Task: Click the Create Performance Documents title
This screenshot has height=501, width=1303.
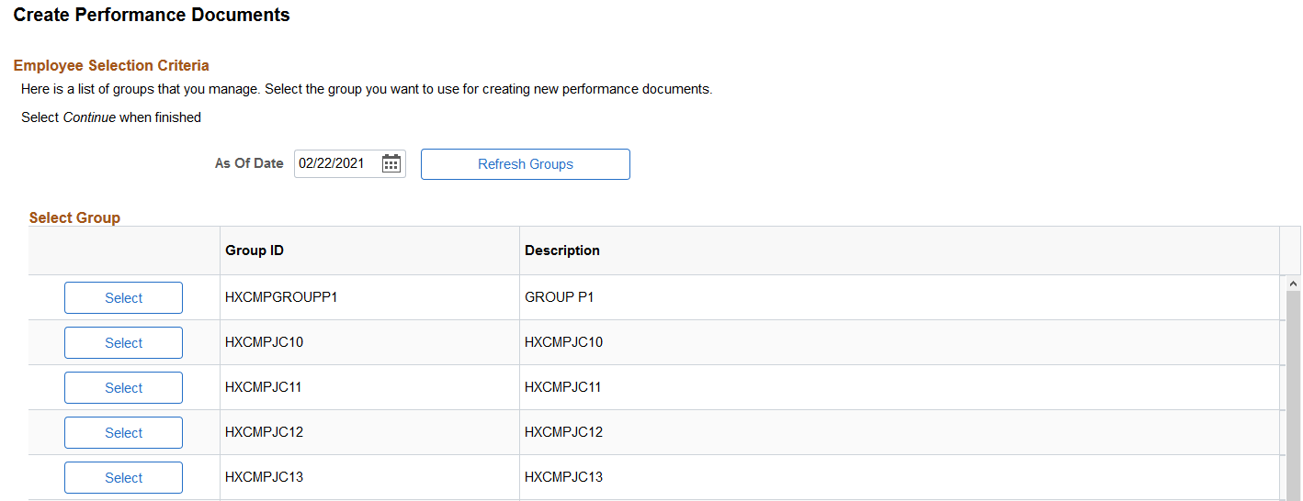Action: click(152, 15)
